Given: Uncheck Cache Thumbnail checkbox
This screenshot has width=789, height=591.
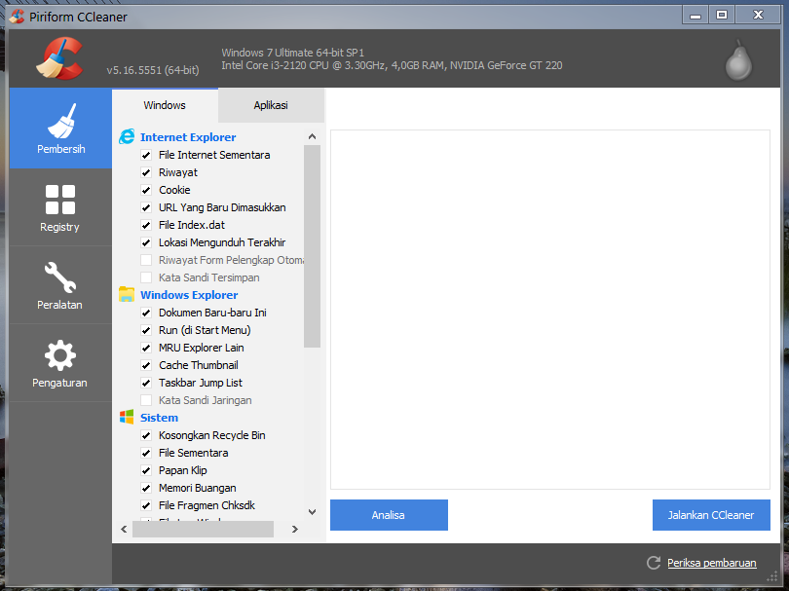Looking at the screenshot, I should [146, 365].
